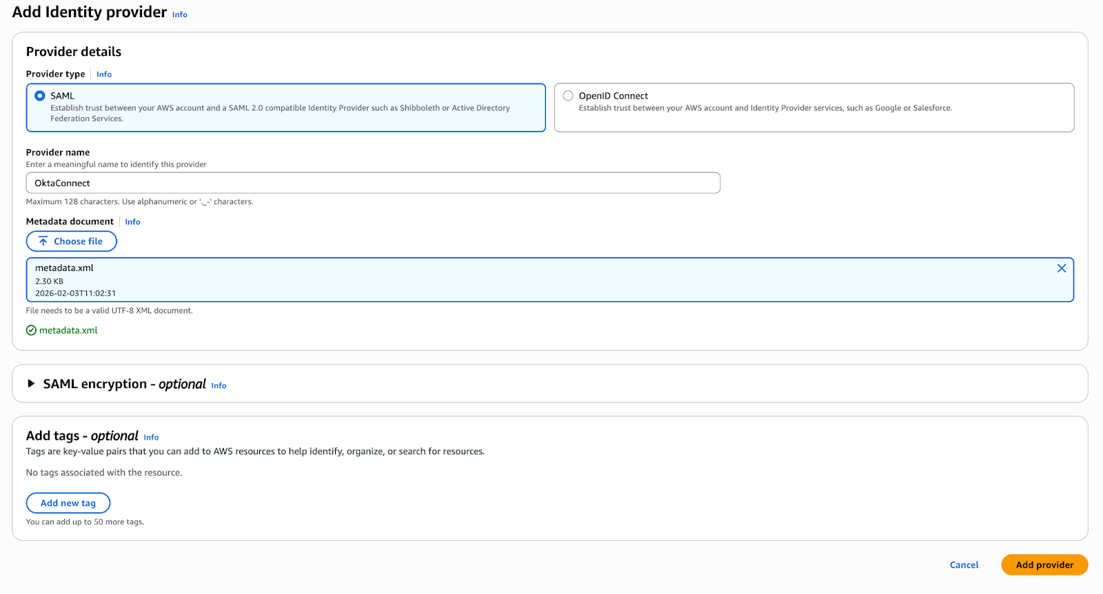Select the OpenID Connect radio button
Screen dimensions: 1103x594
[x=568, y=96]
